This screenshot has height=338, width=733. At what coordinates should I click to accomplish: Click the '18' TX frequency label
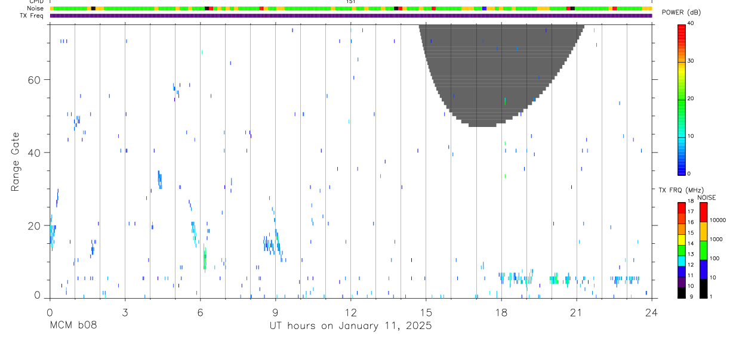[x=691, y=201]
